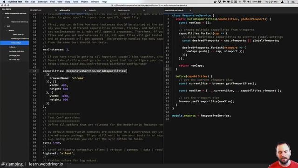Screen dimensions: 298x168
Task: Collapse the wdio-responsive-service root folder
Action: pyautogui.click(x=3, y=14)
